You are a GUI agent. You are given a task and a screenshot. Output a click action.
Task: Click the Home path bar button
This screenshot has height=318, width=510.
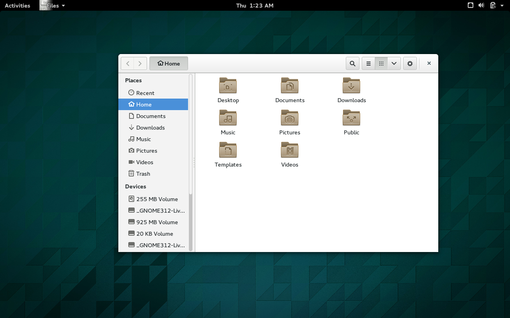(169, 64)
